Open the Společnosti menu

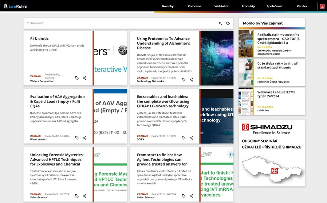(275, 6)
